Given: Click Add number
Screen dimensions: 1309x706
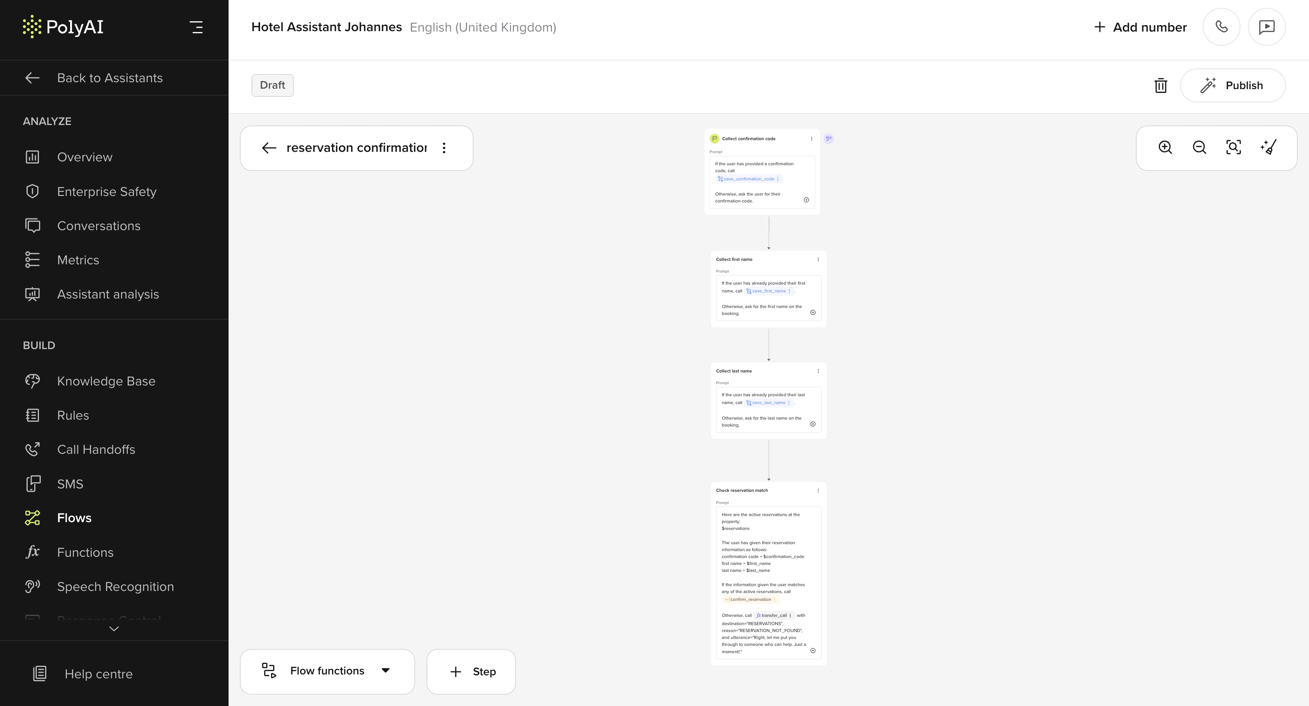Looking at the screenshot, I should (x=1140, y=27).
